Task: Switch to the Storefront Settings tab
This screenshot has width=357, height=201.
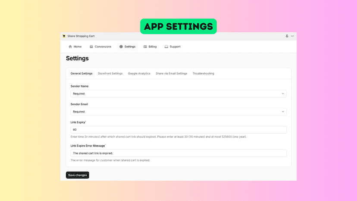Action: click(110, 74)
